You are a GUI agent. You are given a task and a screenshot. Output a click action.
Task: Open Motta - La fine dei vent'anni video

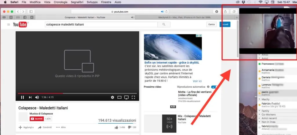click(x=195, y=93)
